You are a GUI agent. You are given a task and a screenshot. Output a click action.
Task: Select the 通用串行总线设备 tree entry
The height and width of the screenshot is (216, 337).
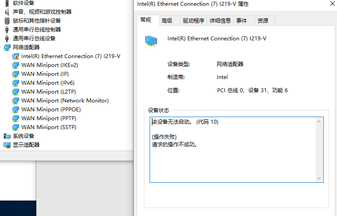[x=34, y=39]
